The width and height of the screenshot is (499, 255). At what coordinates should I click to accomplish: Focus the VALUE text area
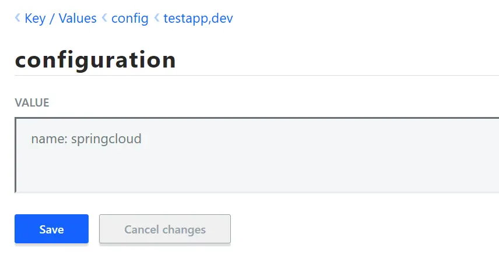[257, 155]
